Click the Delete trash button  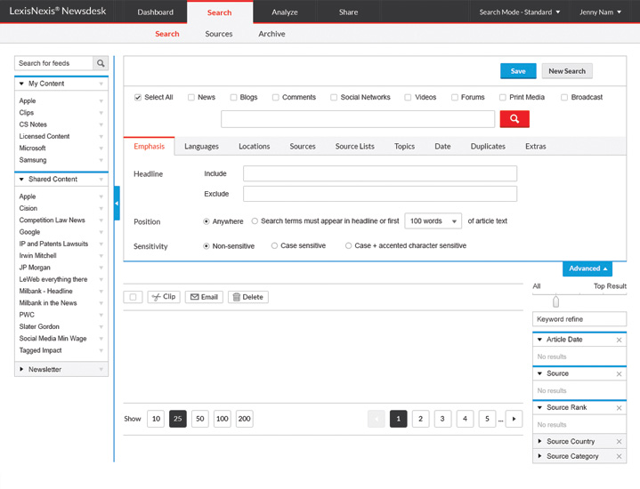point(247,297)
